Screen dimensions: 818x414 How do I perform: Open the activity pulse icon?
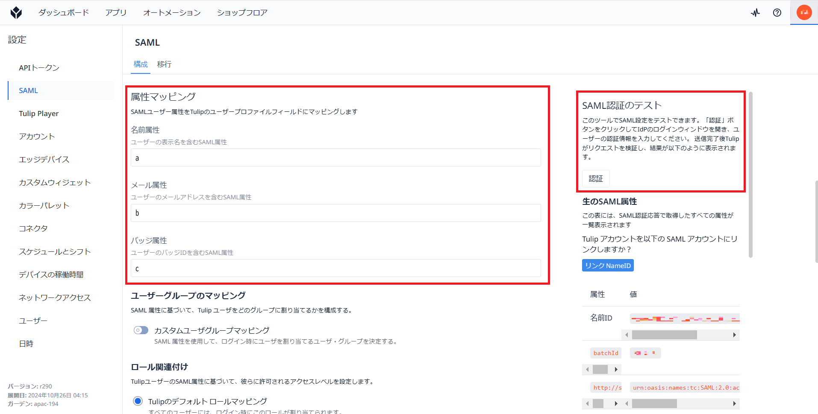755,12
